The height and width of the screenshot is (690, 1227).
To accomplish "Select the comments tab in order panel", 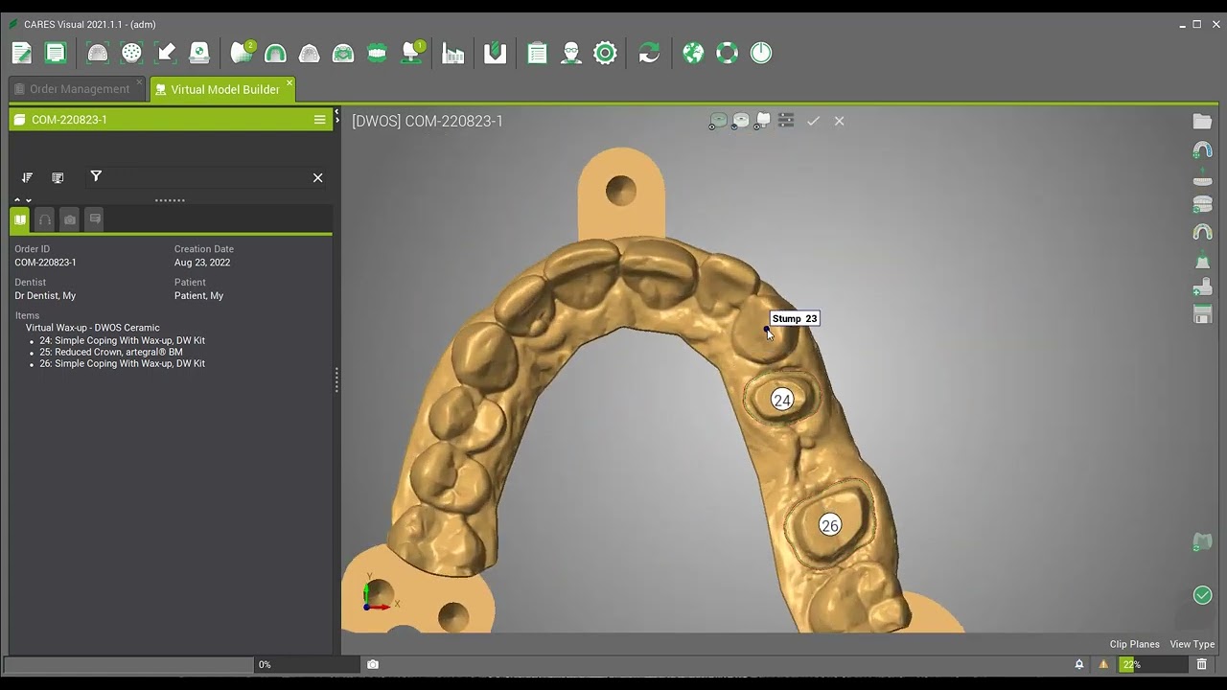I will (94, 219).
